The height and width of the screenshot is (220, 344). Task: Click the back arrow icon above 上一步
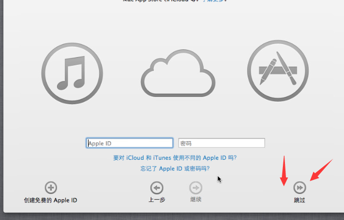[x=156, y=188]
